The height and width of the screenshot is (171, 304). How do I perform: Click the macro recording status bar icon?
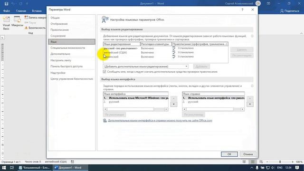pyautogui.click(x=72, y=161)
